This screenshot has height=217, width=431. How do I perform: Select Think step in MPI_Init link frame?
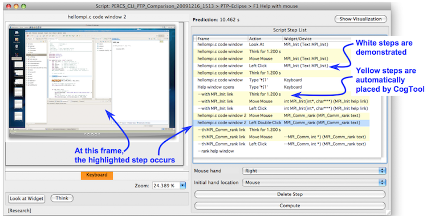pos(282,94)
